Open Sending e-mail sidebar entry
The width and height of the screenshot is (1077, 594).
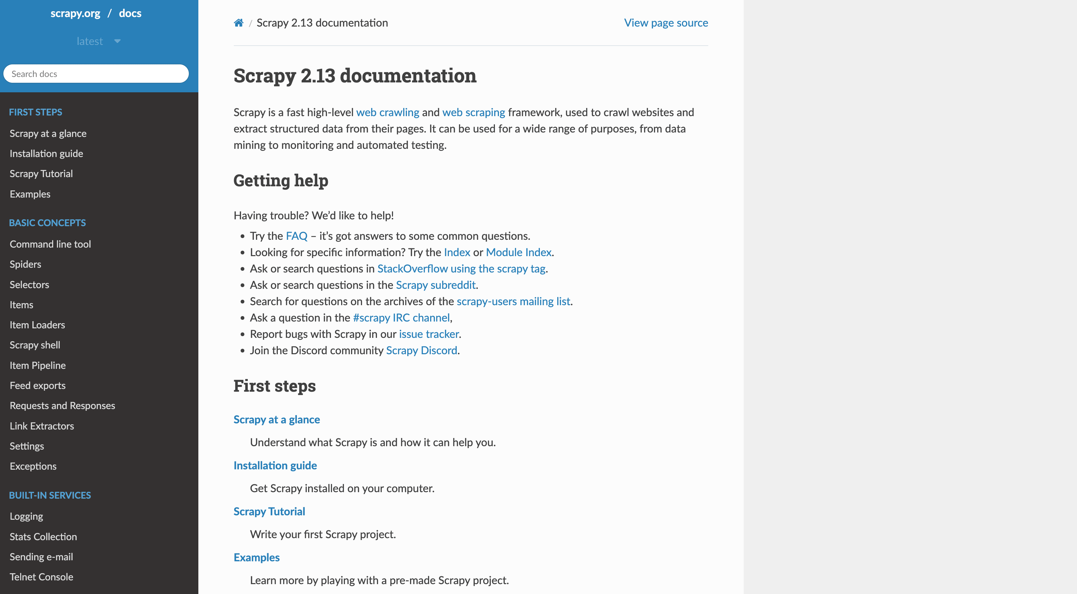[41, 557]
